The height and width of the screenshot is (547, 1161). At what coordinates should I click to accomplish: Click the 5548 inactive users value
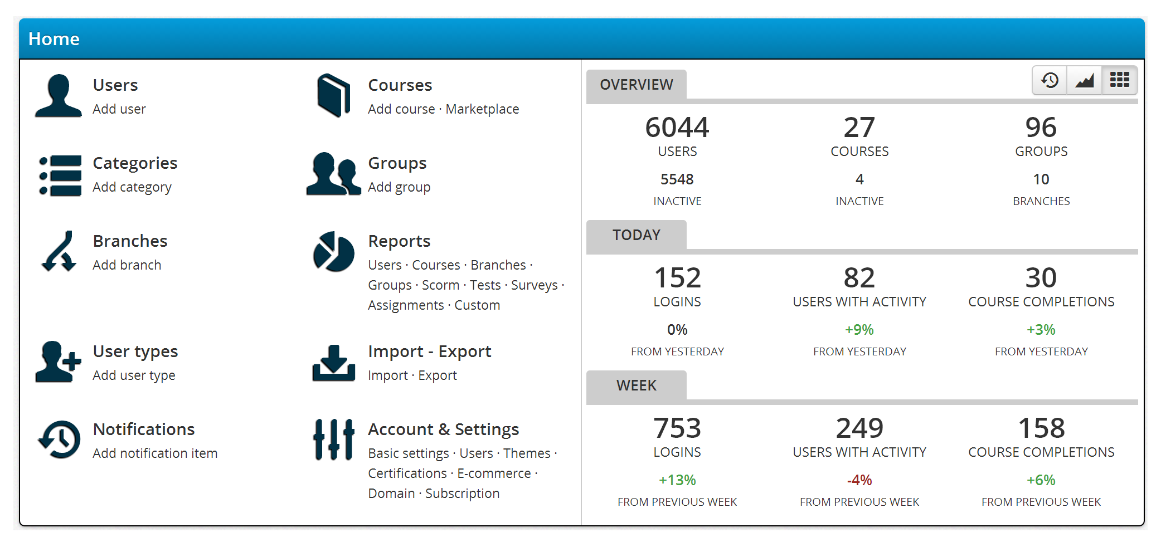coord(677,179)
